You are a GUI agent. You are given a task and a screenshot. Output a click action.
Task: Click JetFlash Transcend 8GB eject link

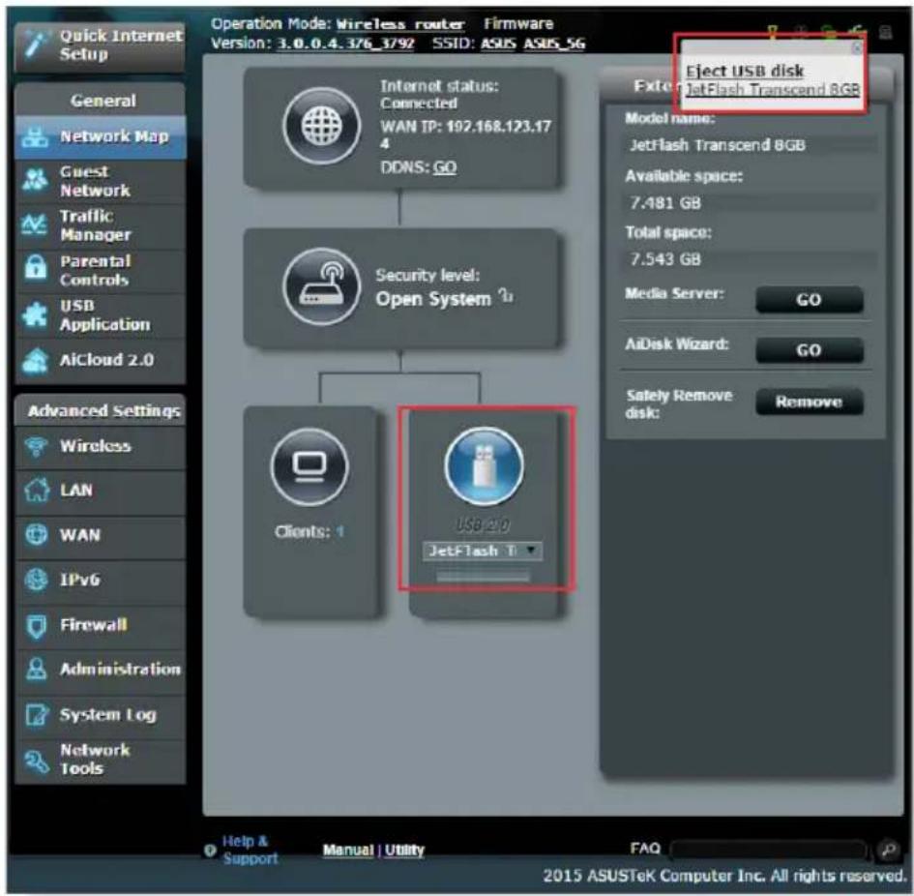773,89
